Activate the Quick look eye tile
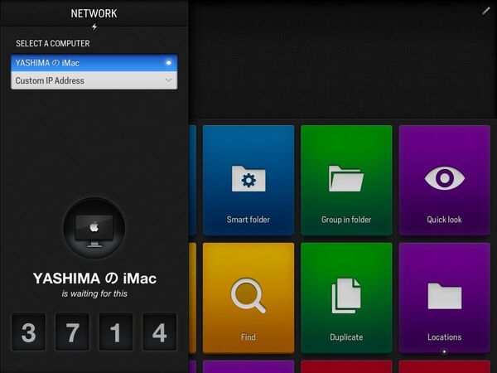The width and height of the screenshot is (497, 373). 444,180
